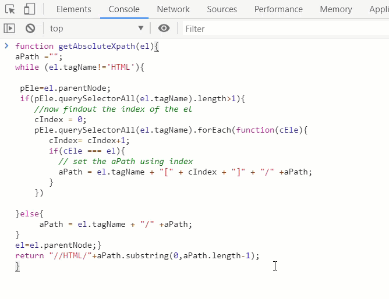Image resolution: width=389 pixels, height=299 pixels.
Task: Open the Performance tab
Action: point(278,9)
